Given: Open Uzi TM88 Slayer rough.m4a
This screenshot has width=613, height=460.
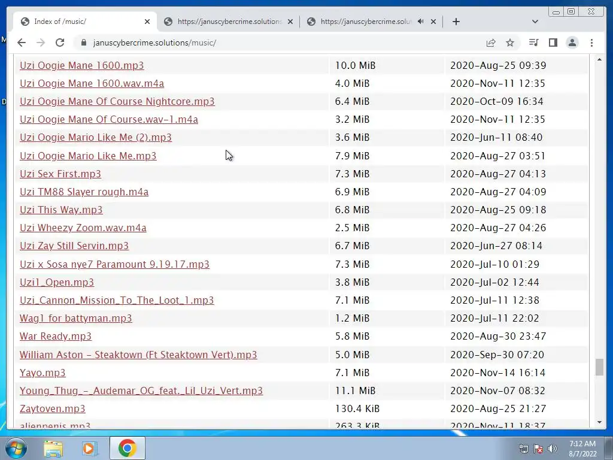Looking at the screenshot, I should [x=84, y=192].
